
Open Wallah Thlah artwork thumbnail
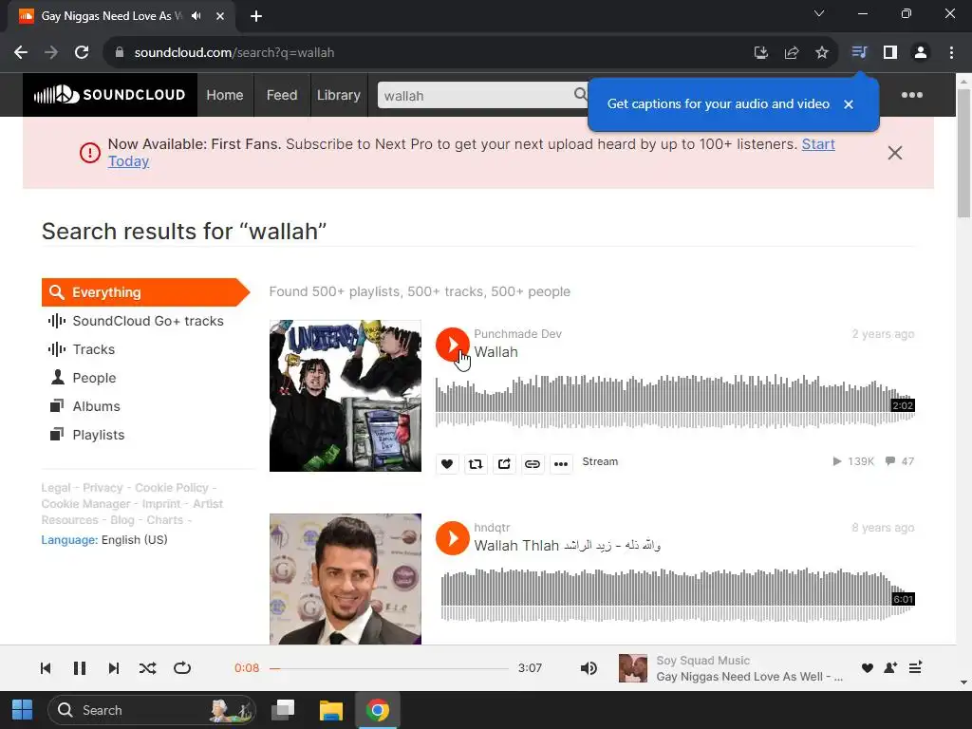(346, 579)
